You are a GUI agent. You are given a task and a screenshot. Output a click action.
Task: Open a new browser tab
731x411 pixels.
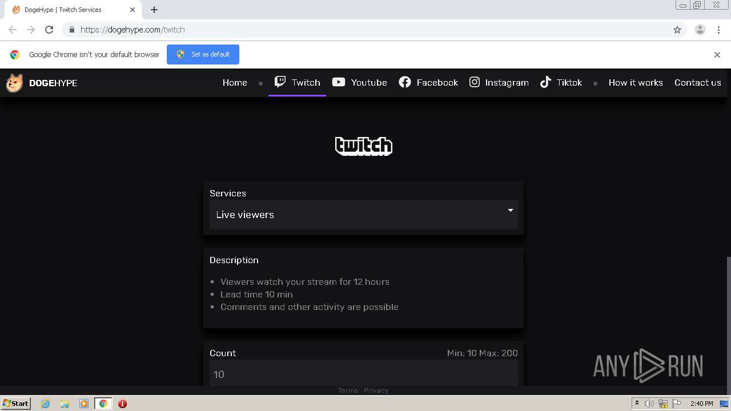tap(154, 10)
